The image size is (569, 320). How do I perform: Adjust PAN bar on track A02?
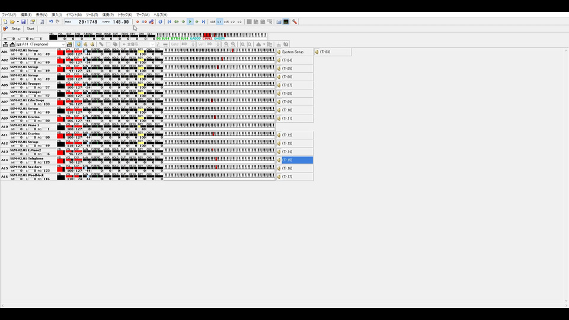[x=87, y=60]
